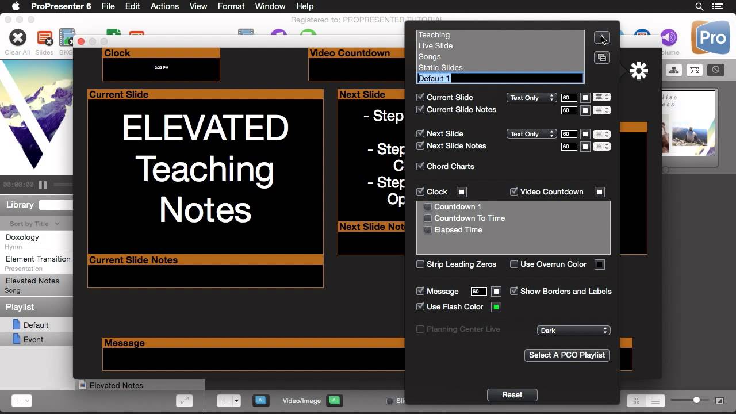Open the add playlist plus dropdown
736x414 pixels.
click(x=21, y=401)
